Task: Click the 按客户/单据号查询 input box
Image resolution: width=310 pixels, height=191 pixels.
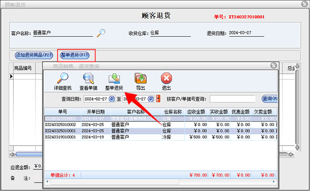Action: (x=232, y=99)
